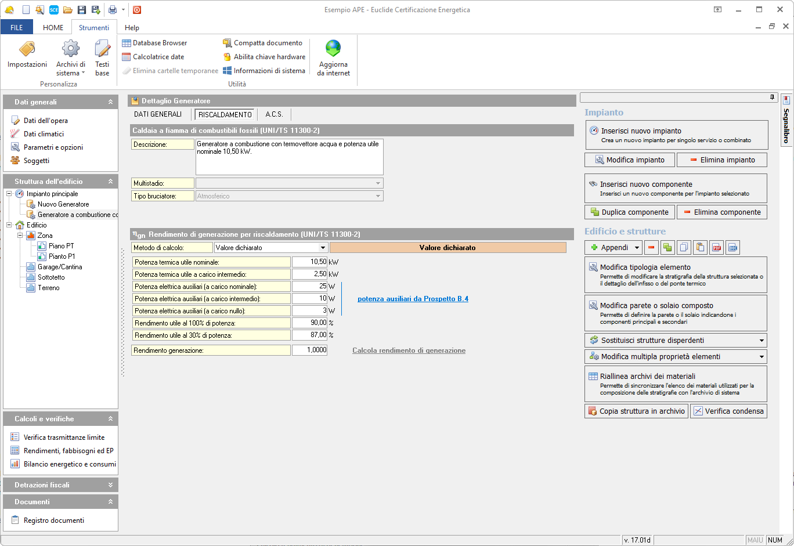Viewport: 794px width, 546px height.
Task: Switch to the A.C.S. tab
Action: click(274, 114)
